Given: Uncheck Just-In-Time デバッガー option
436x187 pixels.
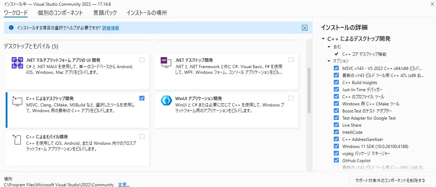Looking at the screenshot, I should [x=336, y=89].
